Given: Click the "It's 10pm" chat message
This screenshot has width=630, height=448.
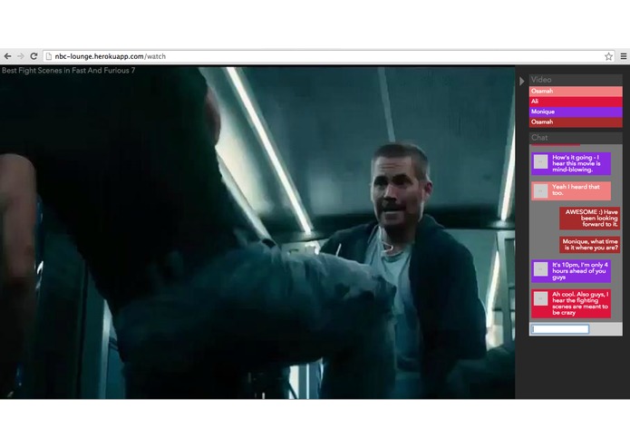Looking at the screenshot, I should click(571, 271).
